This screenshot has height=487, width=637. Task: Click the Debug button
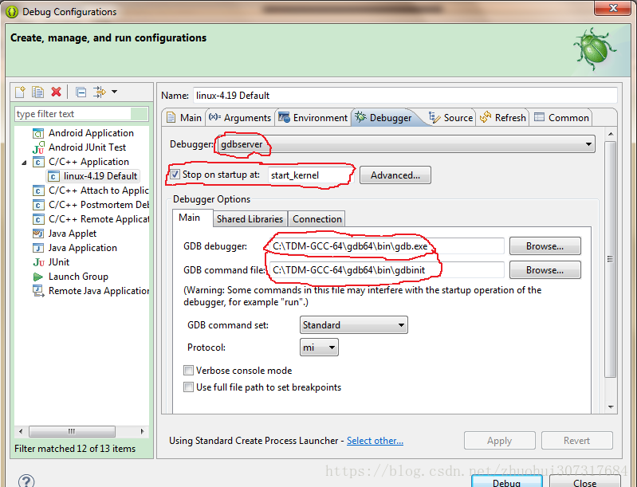point(506,481)
